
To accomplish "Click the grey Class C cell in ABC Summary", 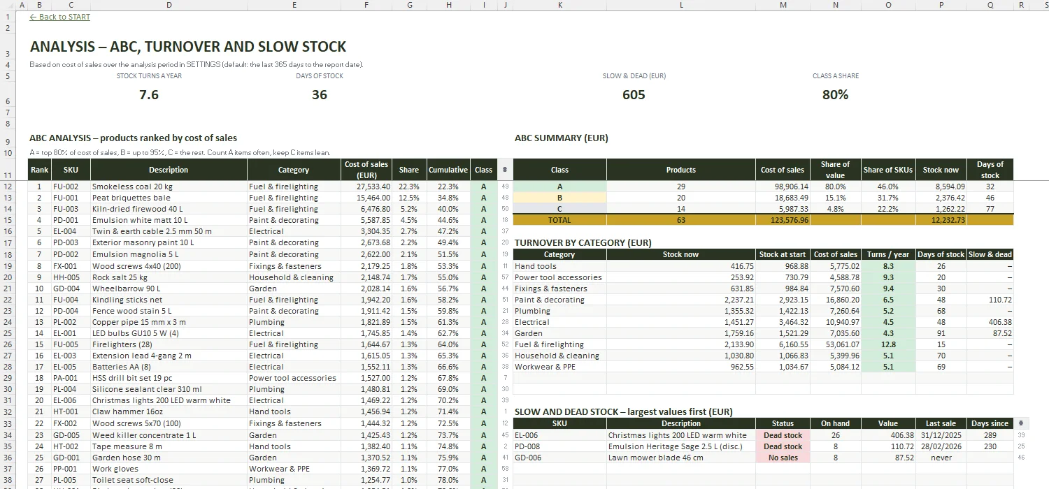I will pyautogui.click(x=559, y=209).
